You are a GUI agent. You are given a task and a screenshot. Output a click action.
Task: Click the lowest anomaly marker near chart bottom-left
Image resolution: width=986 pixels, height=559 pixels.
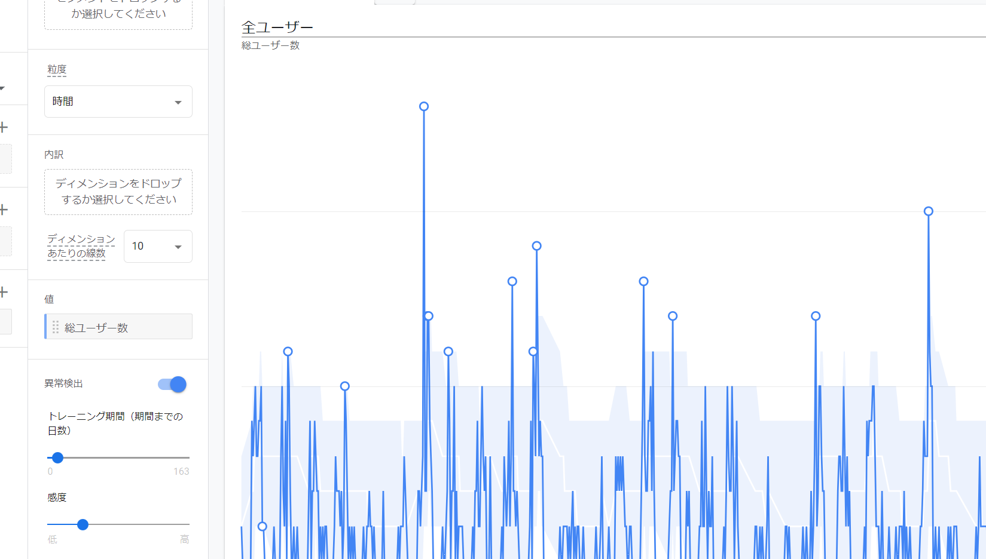[262, 526]
